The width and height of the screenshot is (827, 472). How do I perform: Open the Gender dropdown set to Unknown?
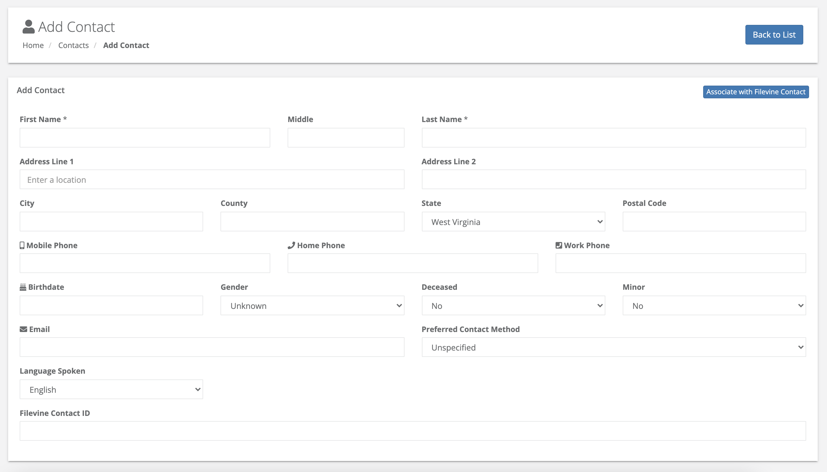click(312, 306)
